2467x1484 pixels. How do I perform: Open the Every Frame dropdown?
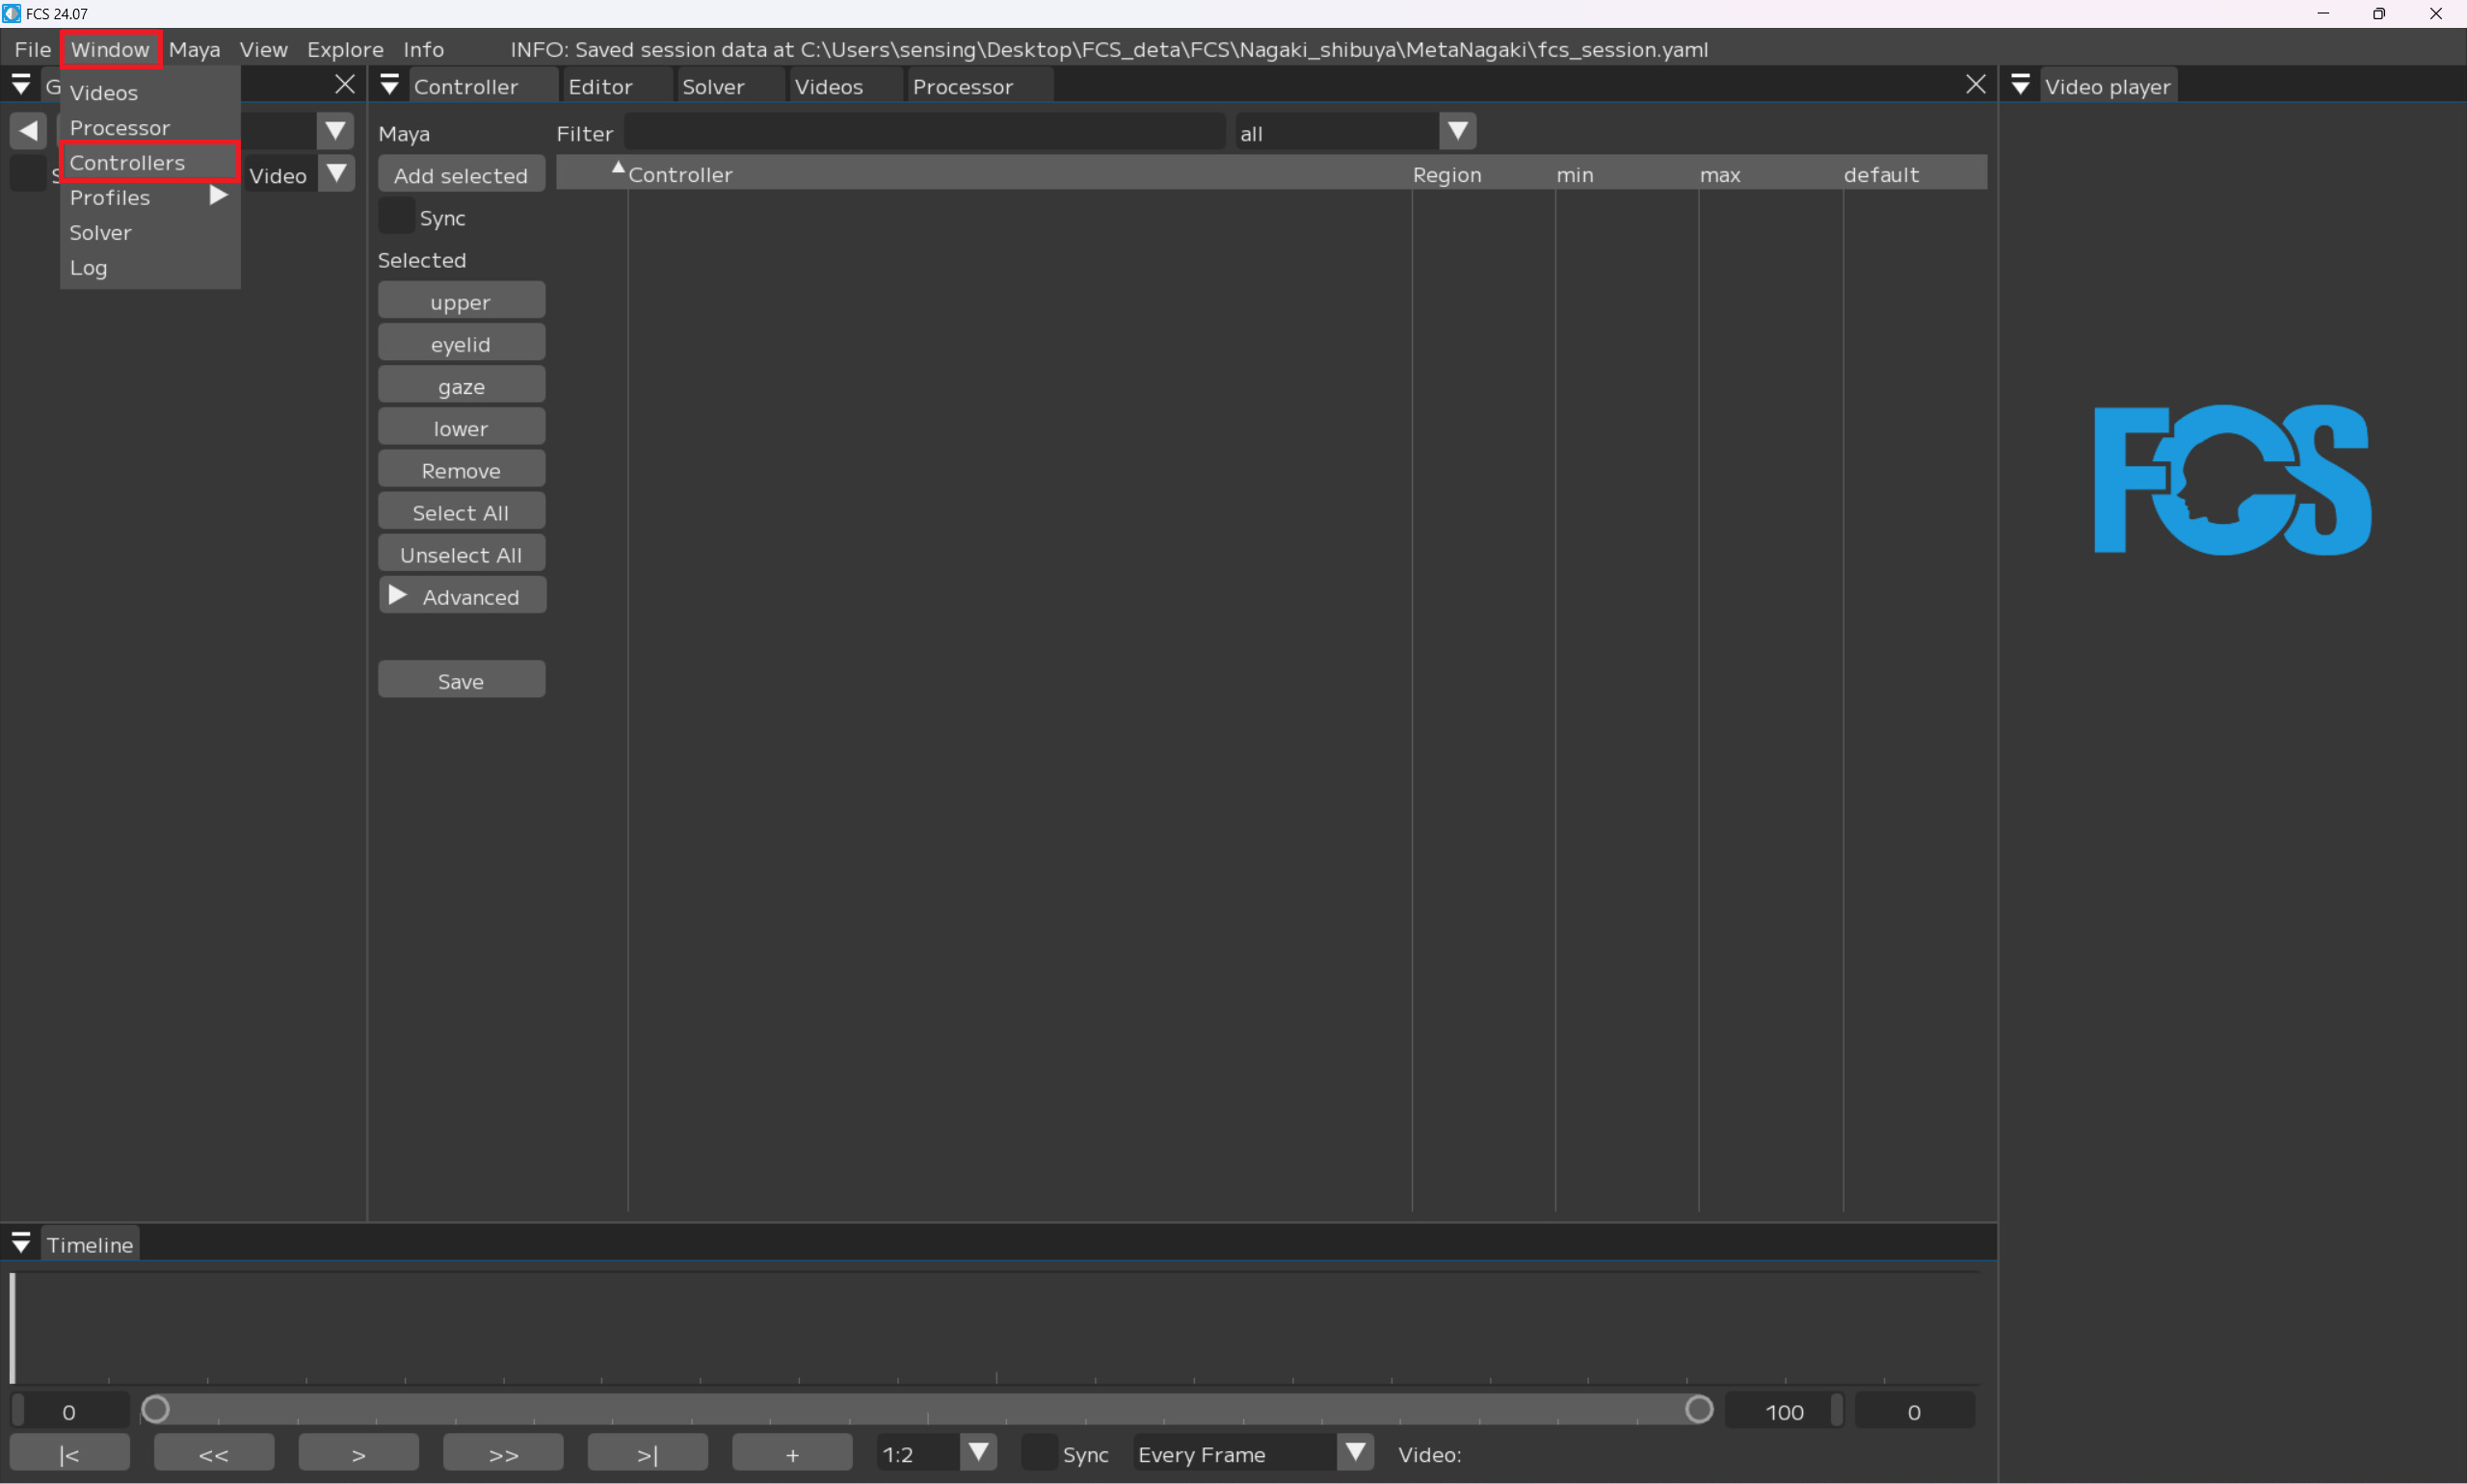coord(1355,1453)
